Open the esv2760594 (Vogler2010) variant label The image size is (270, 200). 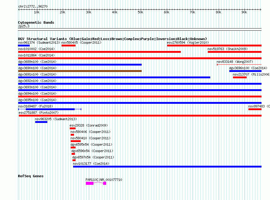188,42
